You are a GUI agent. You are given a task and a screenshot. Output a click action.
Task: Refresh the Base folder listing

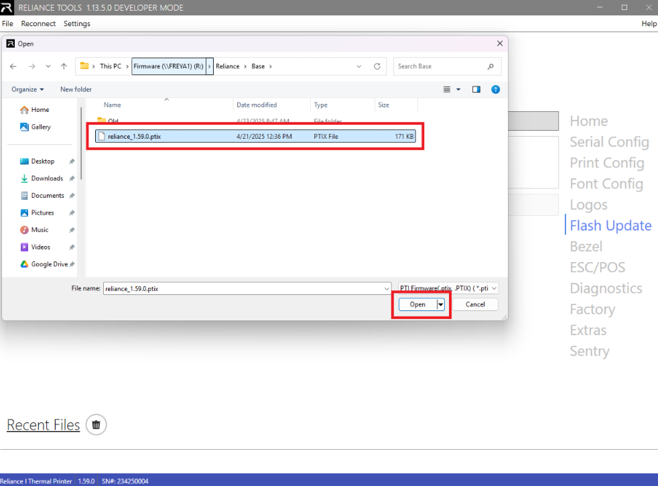coord(377,66)
